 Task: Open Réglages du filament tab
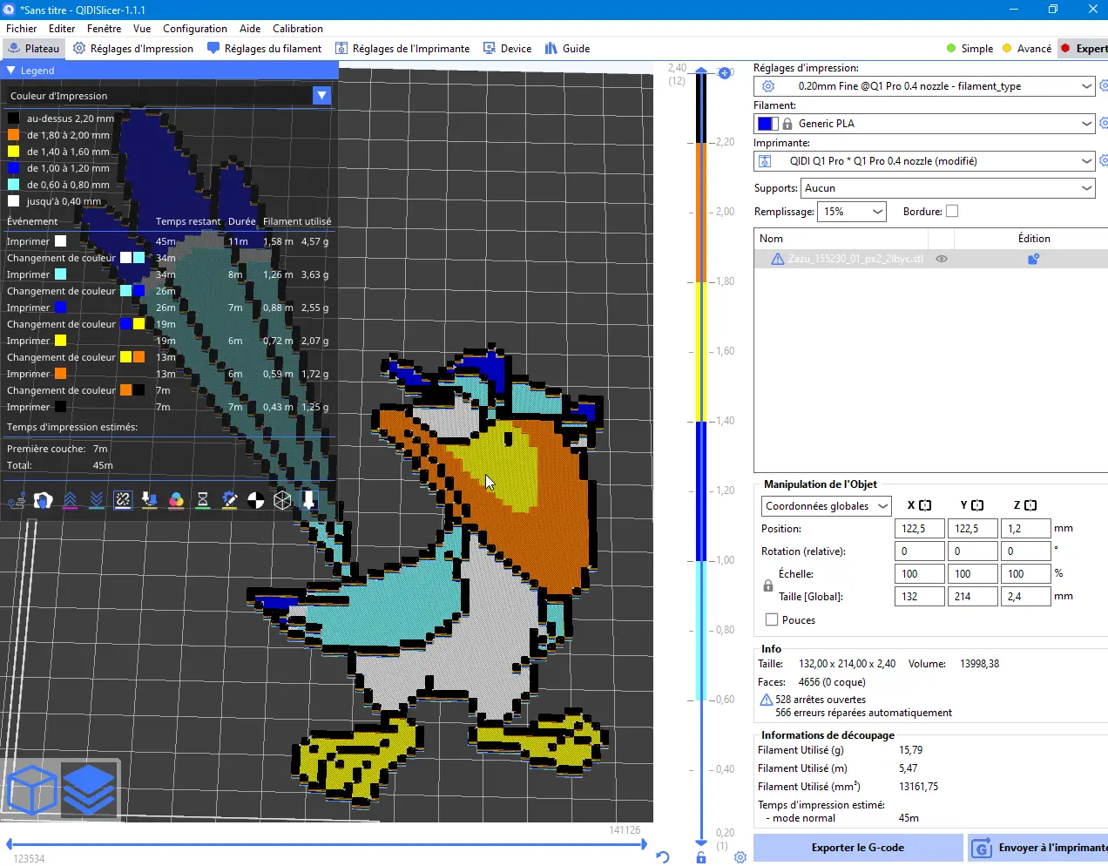(x=265, y=49)
